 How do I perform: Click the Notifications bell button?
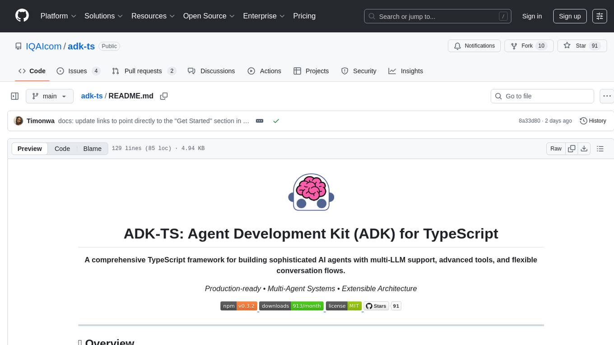pyautogui.click(x=474, y=46)
